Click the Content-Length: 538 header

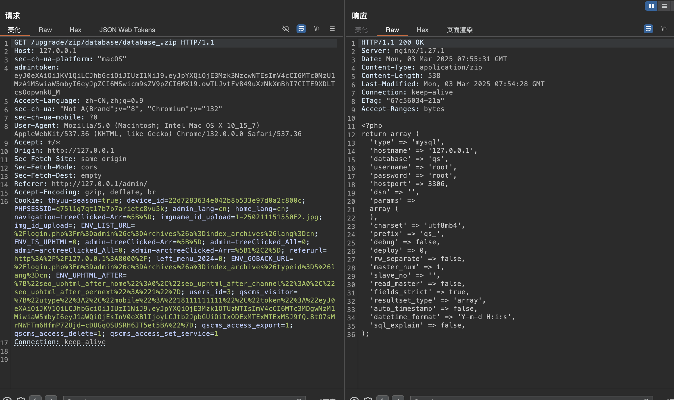401,76
